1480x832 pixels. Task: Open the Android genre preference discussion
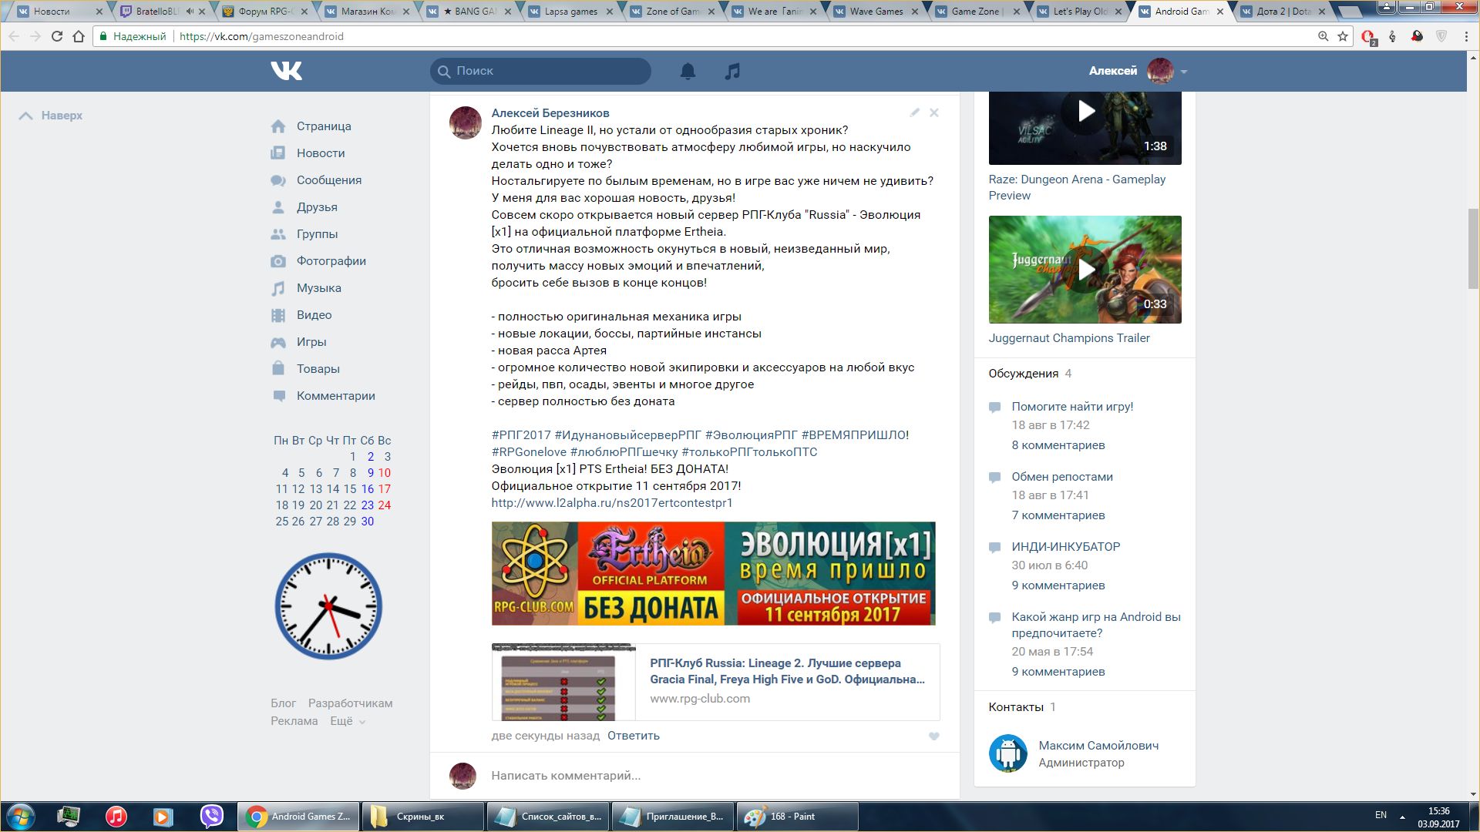pyautogui.click(x=1096, y=625)
